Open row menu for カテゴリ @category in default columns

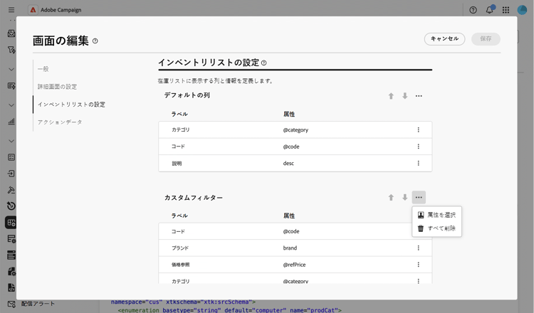coord(418,129)
